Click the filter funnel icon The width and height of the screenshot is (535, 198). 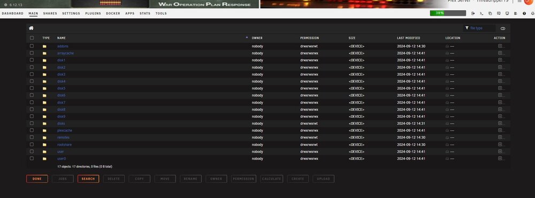[467, 28]
